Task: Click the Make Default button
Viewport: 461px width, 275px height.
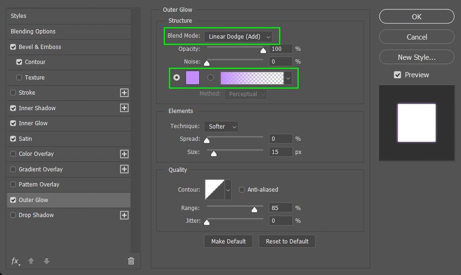Action: pos(228,241)
